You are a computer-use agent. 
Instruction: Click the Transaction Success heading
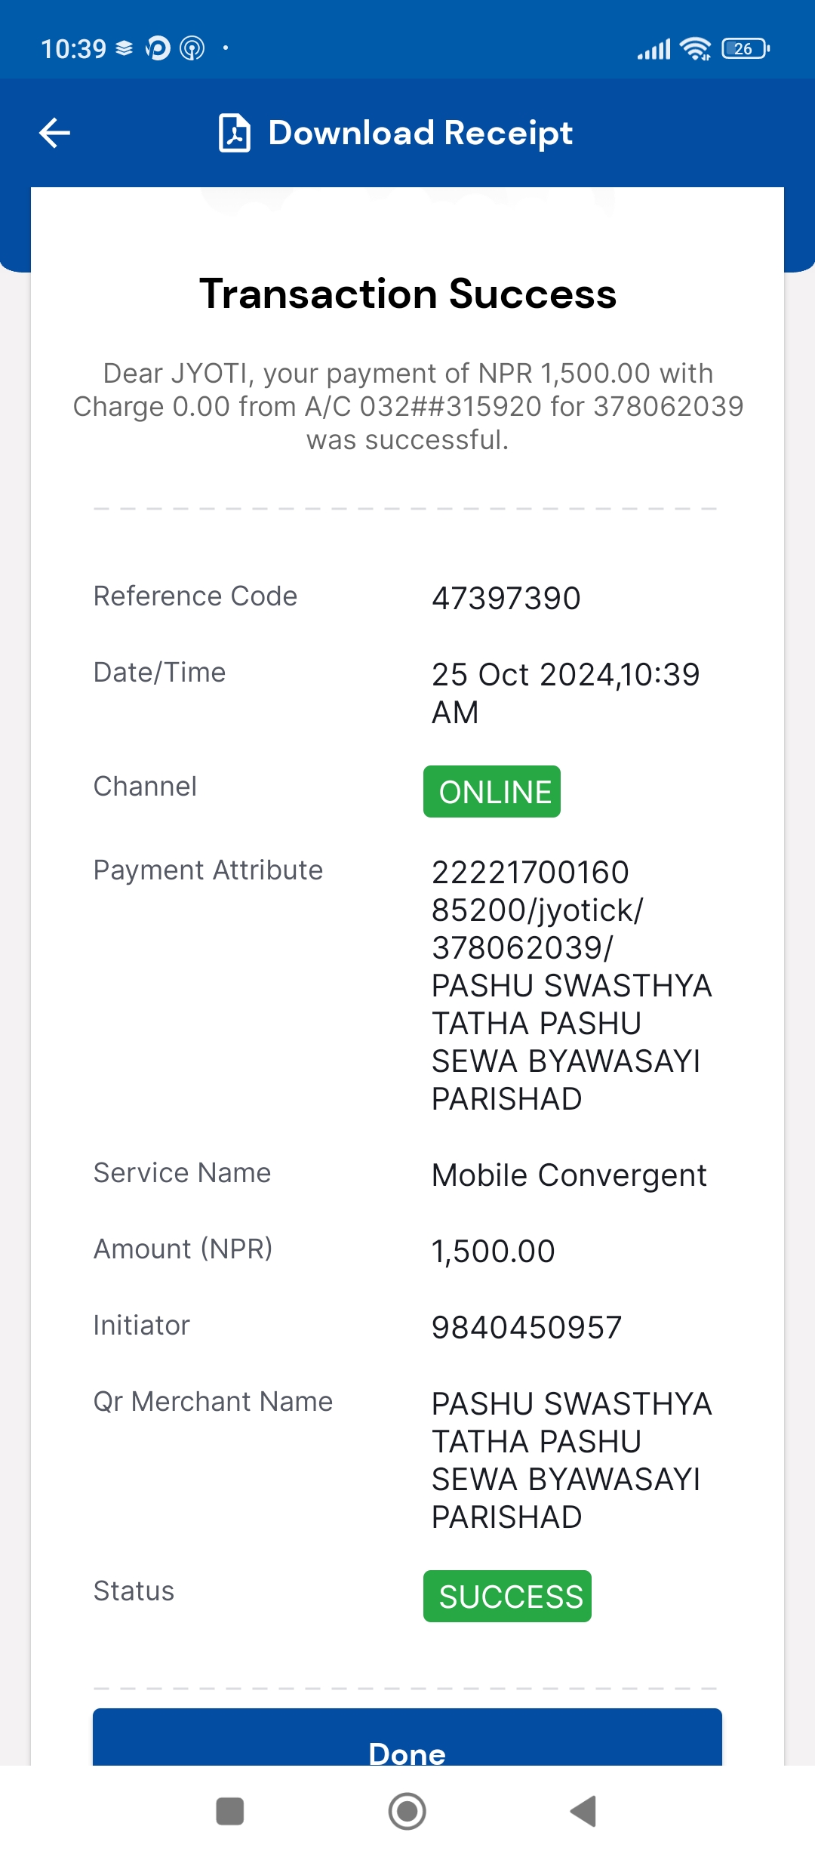point(407,294)
